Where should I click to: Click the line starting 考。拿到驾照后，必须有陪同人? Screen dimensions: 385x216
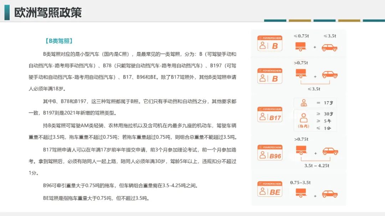[x=132, y=161]
